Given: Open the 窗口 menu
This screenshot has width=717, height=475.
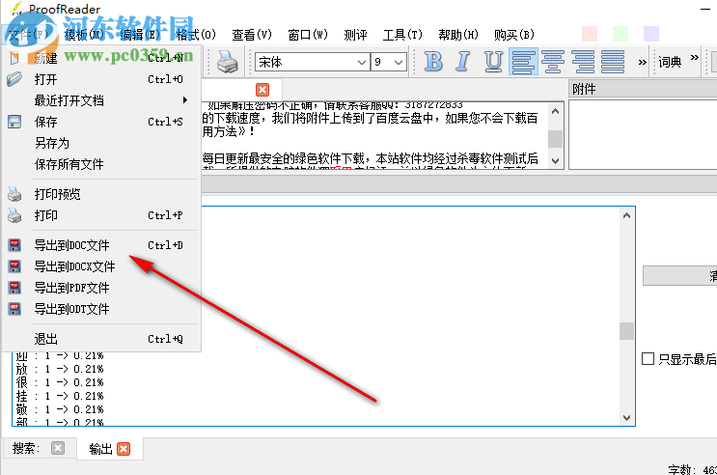Looking at the screenshot, I should click(308, 35).
